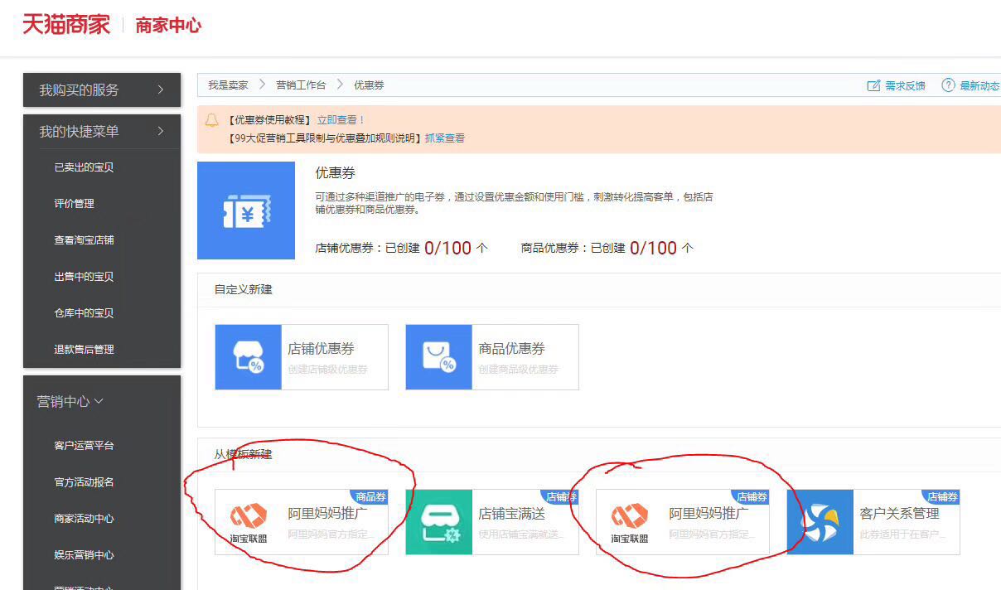Screen dimensions: 1001x590
Task: Click 淘宝联盟 icon on the 店铺券 阿里妈妈 card
Action: [x=629, y=522]
